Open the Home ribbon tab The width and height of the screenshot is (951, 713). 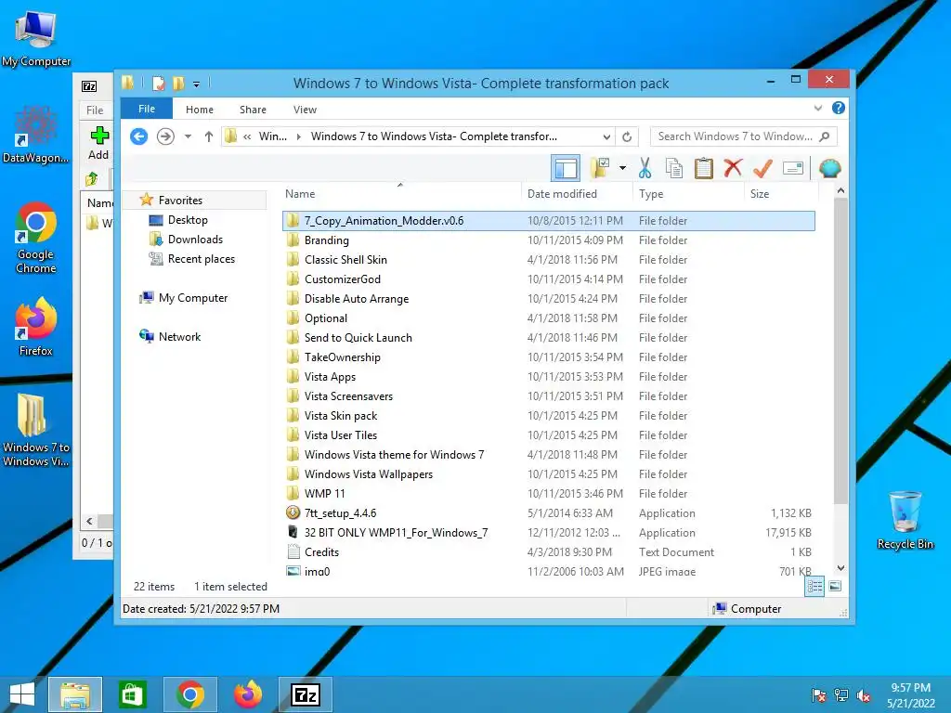[x=200, y=110]
